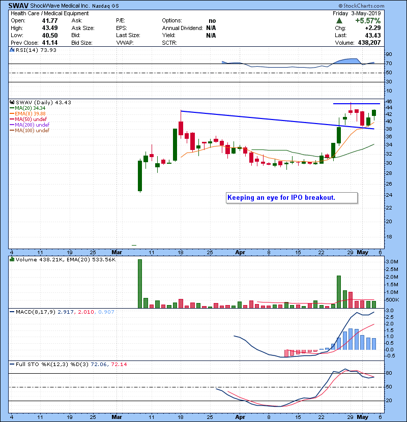
Task: Click the Prev Close value 41.14
Action: 49,43
